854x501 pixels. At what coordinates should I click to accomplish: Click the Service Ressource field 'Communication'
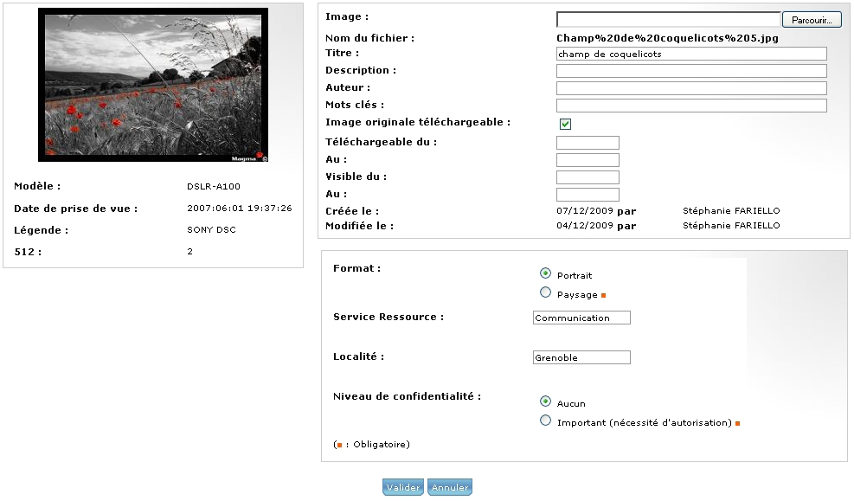(581, 318)
